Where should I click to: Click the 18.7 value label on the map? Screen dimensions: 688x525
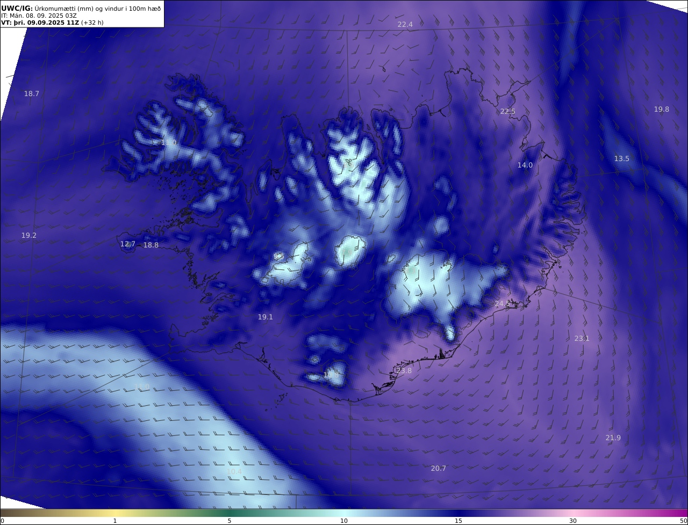pos(32,94)
